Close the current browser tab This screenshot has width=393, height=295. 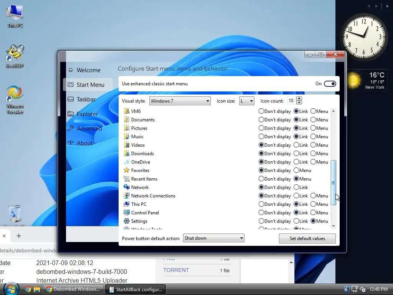tap(4, 236)
